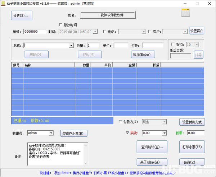216x177 pixels.
Task: Click the 修改(M) button
Action: click(x=90, y=55)
